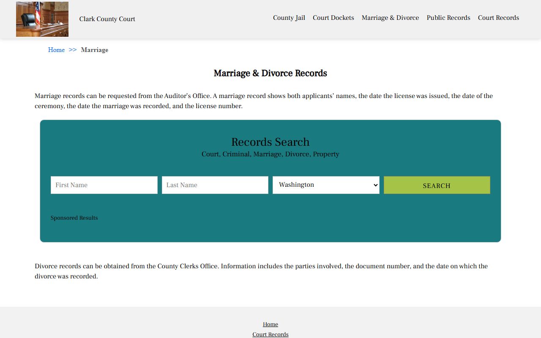Click the Home breadcrumb link

click(56, 50)
